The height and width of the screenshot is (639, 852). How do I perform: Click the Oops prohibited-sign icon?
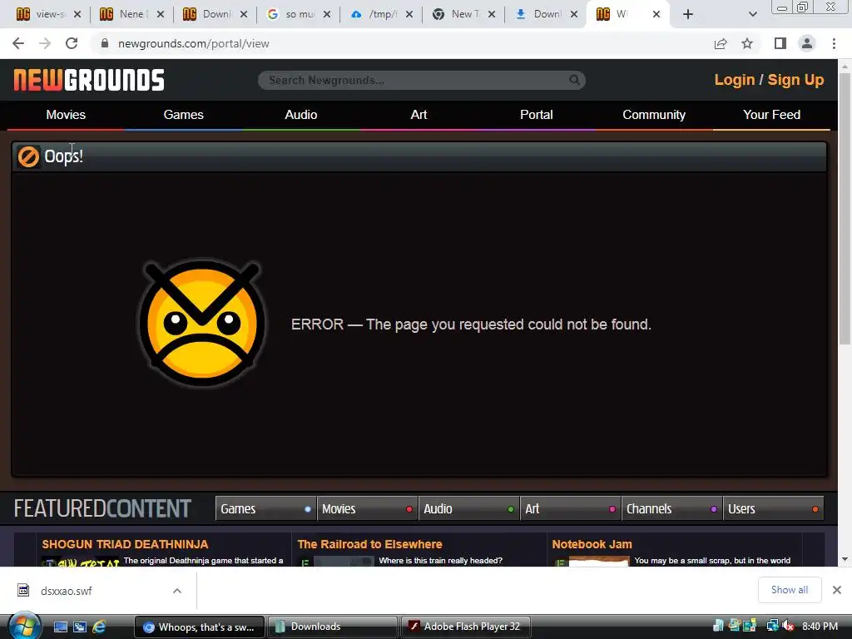tap(28, 156)
